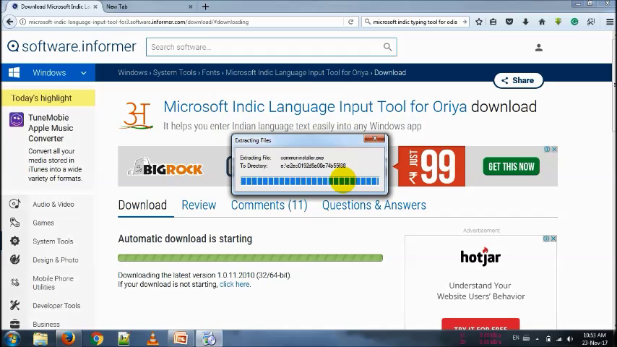The image size is (617, 347).
Task: Click the Microsoft Indic Language Input Tool title
Action: [315, 107]
